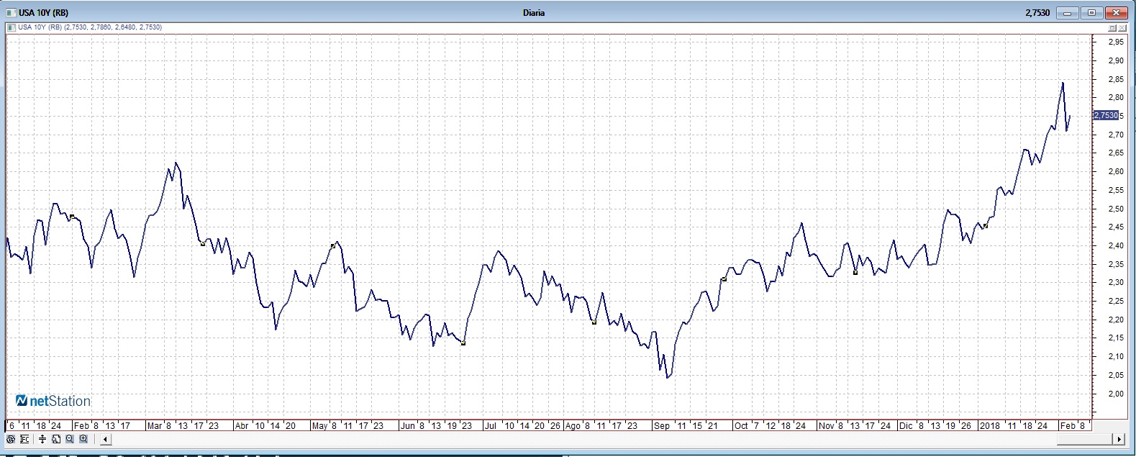Viewport: 1136px width, 457px height.
Task: Click the fit-to-page zoom icon
Action: point(56,439)
